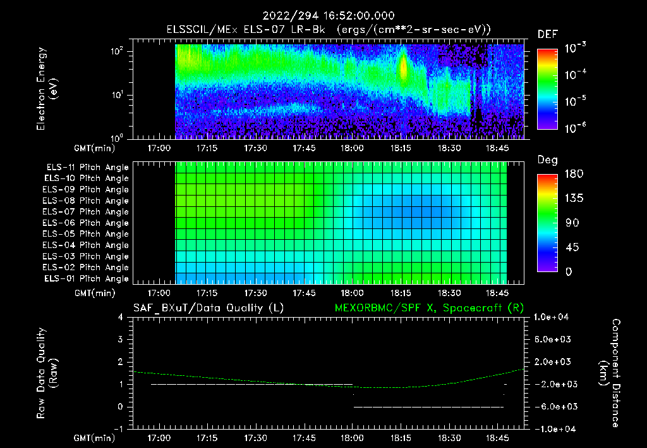Select the 10^-6 tick on DEF scale
Image resolution: width=647 pixels, height=448 pixels.
[x=576, y=128]
